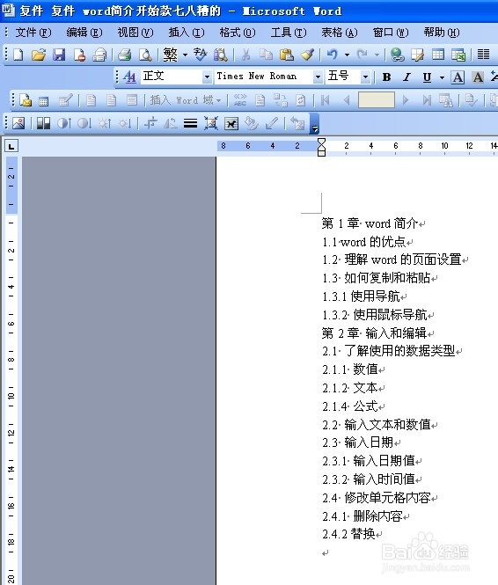
Task: Expand the 繁 conversion dropdown arrow
Action: coord(185,55)
